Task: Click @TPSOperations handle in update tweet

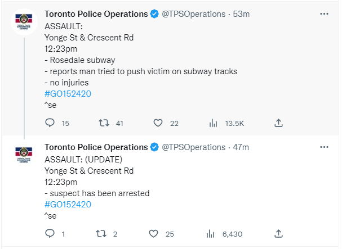Action: 193,147
